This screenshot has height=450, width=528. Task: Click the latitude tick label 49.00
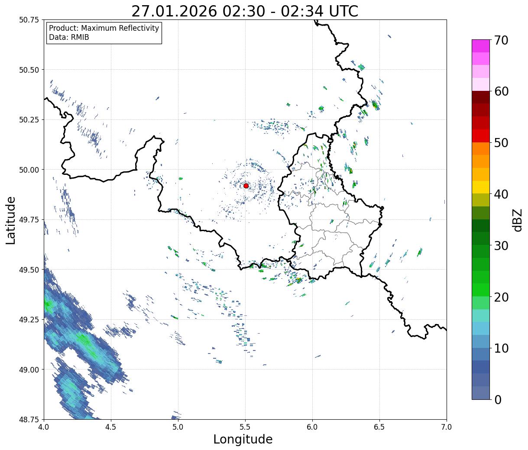29,370
